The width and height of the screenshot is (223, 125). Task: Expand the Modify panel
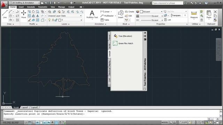tap(33, 24)
